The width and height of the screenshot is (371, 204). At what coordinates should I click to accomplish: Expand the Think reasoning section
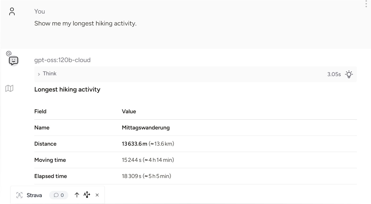pyautogui.click(x=50, y=74)
